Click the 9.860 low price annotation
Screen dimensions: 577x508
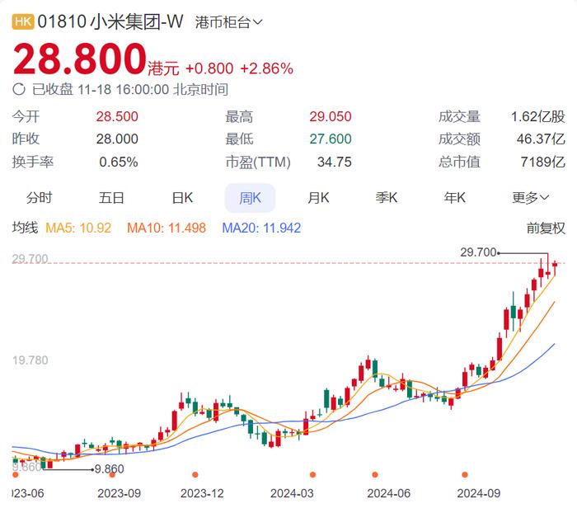tap(110, 469)
